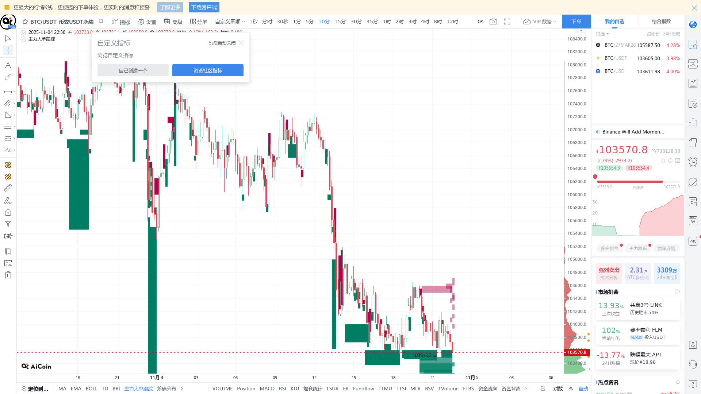Expand the VIP 数据 dropdown
Viewport: 701px width, 394px height.
tap(540, 22)
